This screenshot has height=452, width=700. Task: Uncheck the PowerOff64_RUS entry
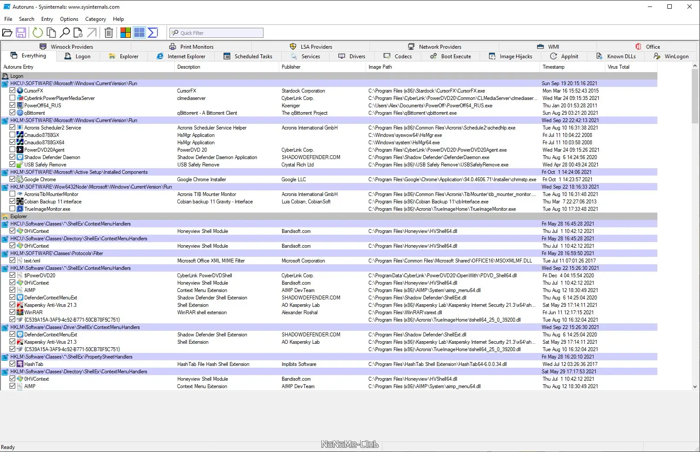click(13, 106)
